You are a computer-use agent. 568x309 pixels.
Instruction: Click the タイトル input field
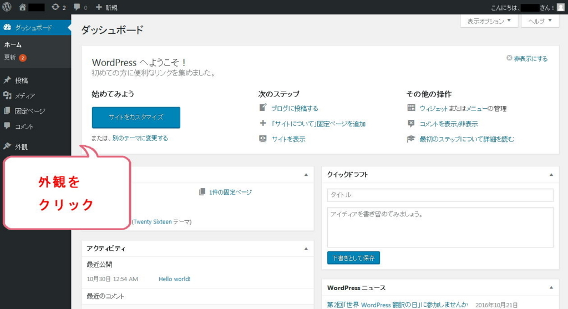tap(440, 195)
